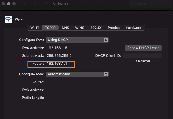Click the Wi-Fi icon in header
Screen dimensions: 173x119
pos(8,19)
